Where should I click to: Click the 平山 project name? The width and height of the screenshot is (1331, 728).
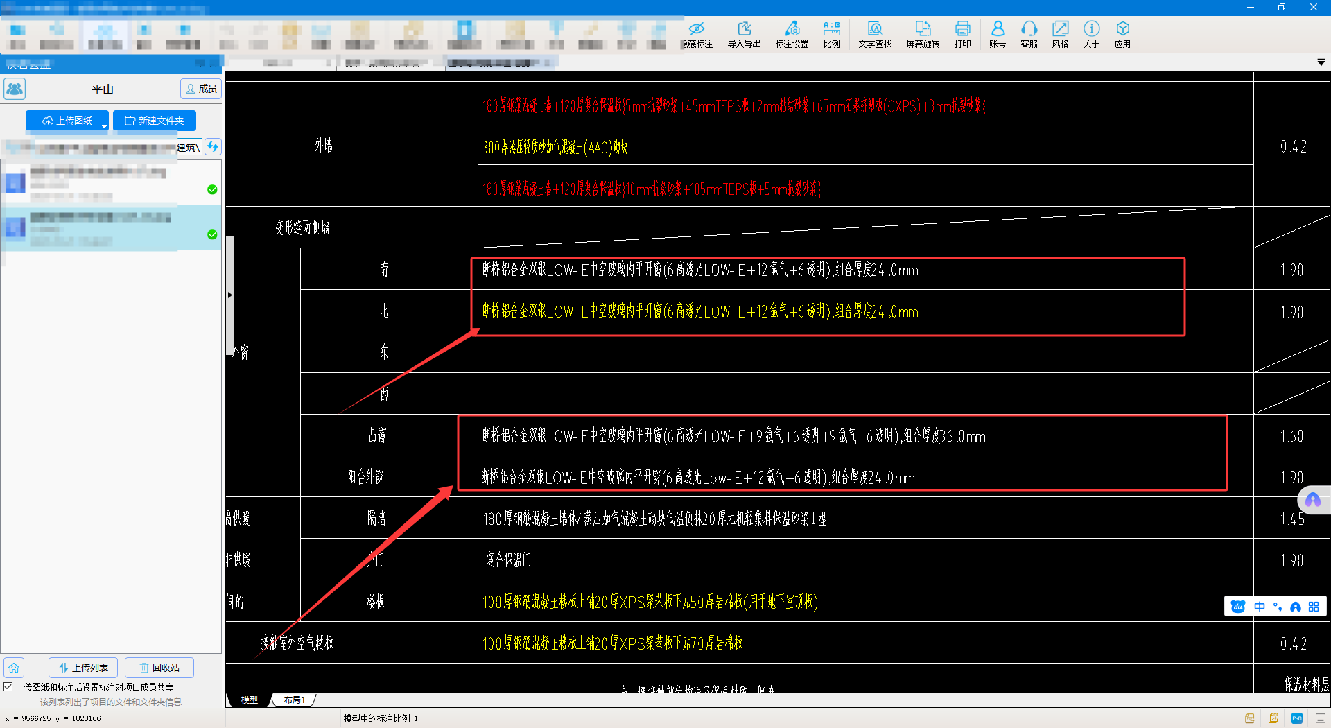(103, 89)
